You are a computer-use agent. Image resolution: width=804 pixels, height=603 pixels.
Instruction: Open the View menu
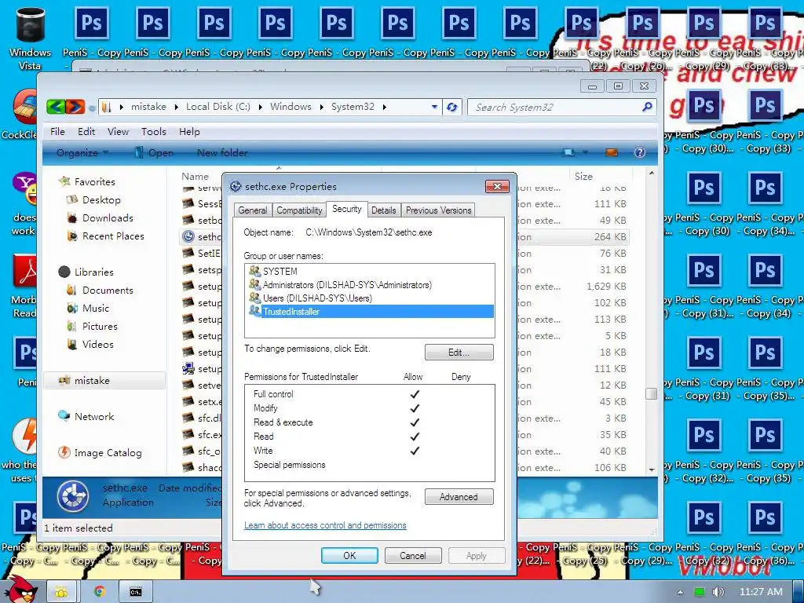click(x=118, y=132)
